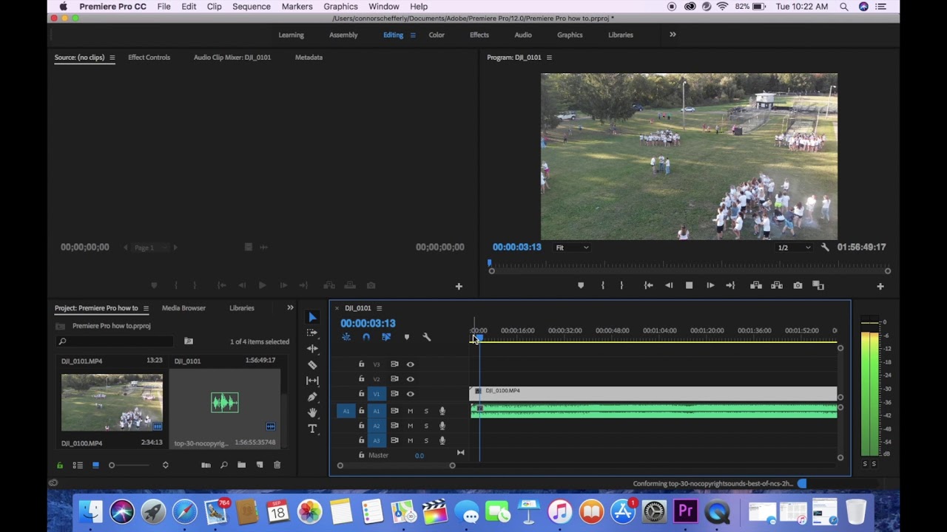Click Extract button in Program Monitor
947x532 pixels.
777,285
